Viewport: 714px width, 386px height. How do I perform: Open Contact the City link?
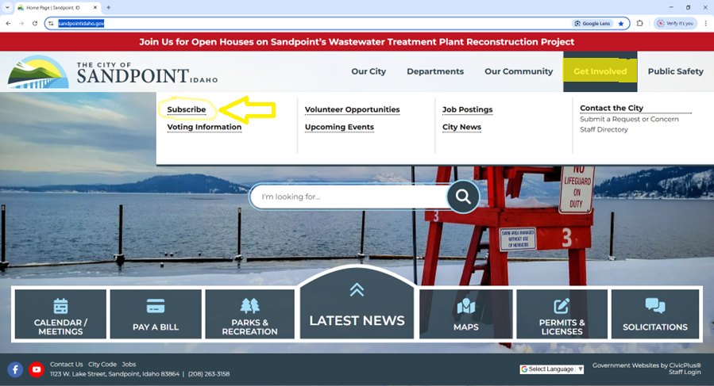(x=612, y=108)
